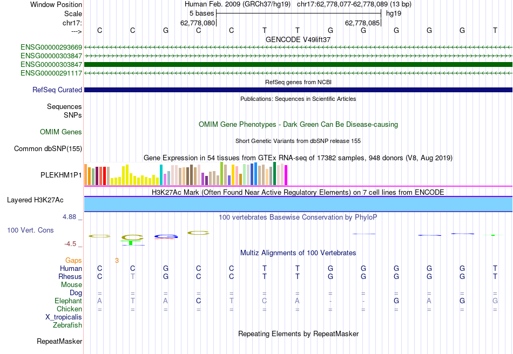Click the Rhesus alignment row label
513x354 pixels.
[70, 277]
